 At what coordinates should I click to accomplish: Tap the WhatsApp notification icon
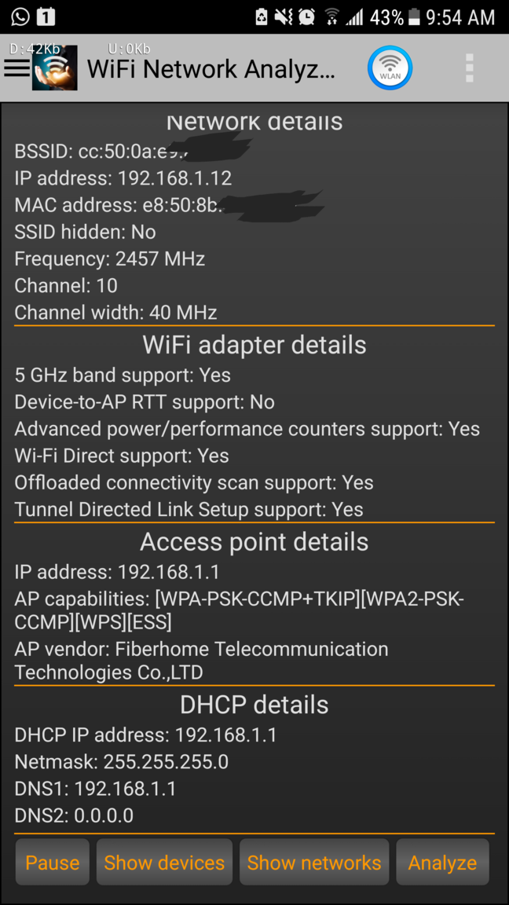click(x=20, y=16)
